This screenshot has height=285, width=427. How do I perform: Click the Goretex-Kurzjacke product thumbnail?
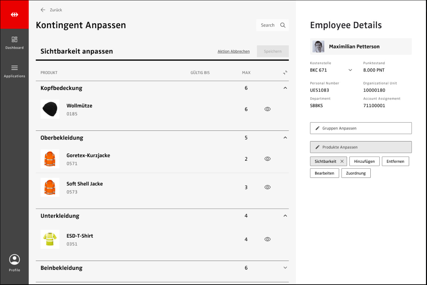pyautogui.click(x=50, y=159)
